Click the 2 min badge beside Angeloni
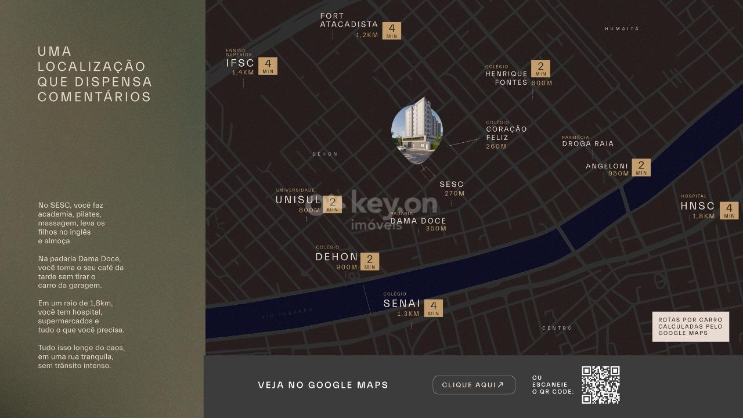This screenshot has height=418, width=743. (x=641, y=168)
